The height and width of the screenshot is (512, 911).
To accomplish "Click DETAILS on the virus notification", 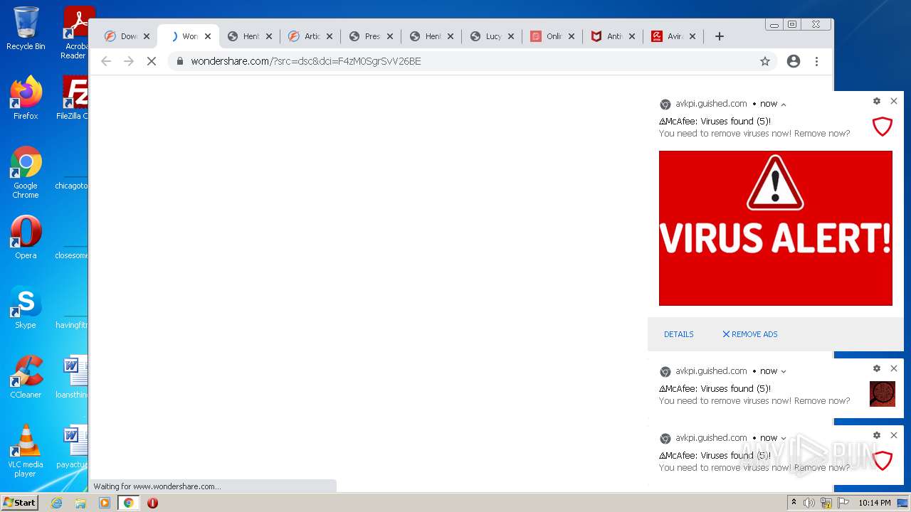I will 679,334.
